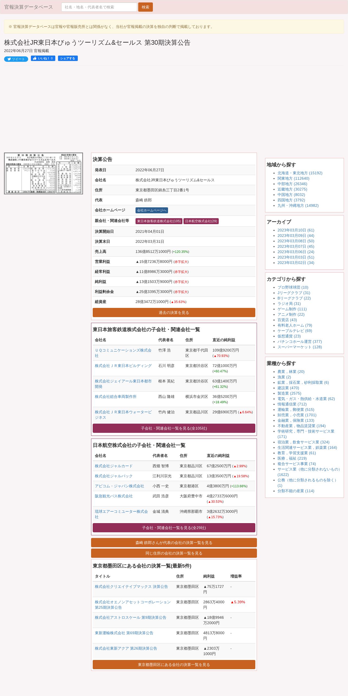
Task: Open the settlement notice thumbnail image
Action: [x=43, y=173]
